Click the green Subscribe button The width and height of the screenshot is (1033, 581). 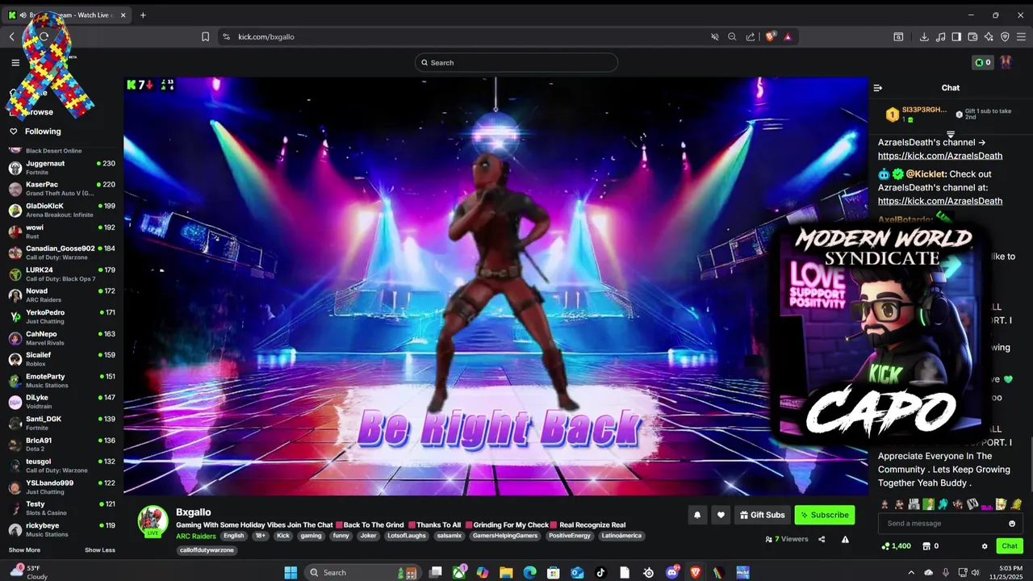pos(824,515)
